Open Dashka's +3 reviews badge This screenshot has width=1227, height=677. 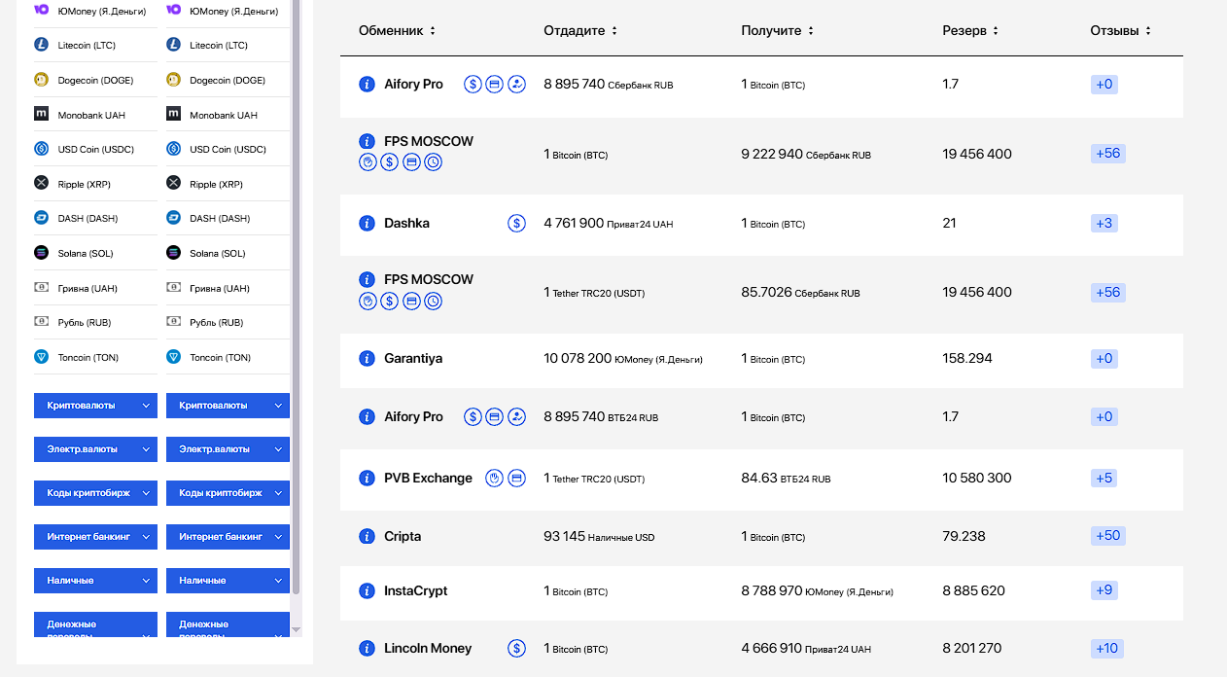[x=1104, y=223]
